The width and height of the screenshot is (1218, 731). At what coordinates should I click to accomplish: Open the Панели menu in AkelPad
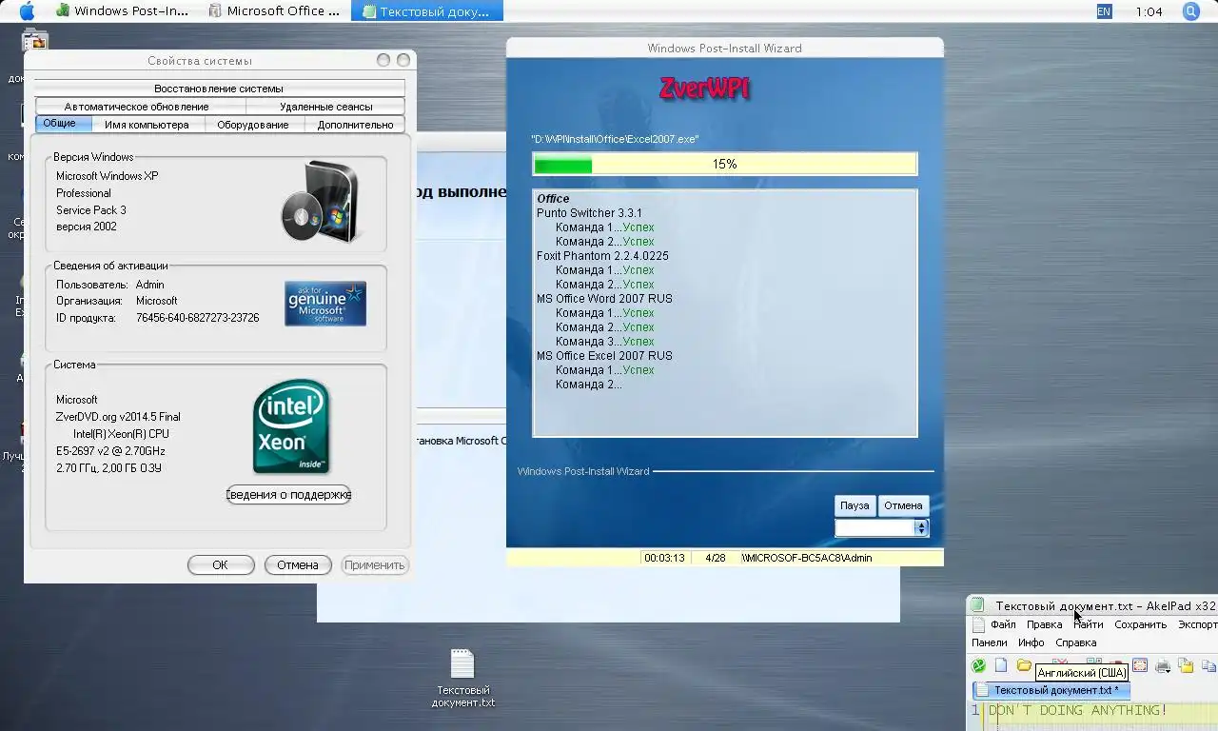click(990, 642)
